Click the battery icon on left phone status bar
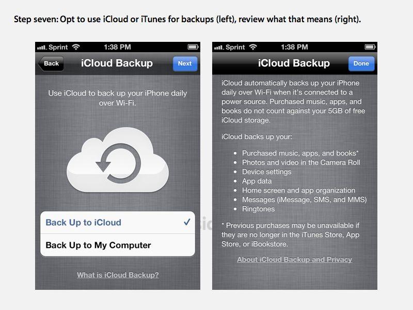The width and height of the screenshot is (413, 310). (x=193, y=47)
